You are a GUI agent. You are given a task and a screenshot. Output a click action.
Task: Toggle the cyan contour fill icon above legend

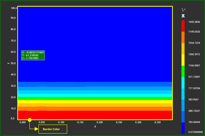183,16
